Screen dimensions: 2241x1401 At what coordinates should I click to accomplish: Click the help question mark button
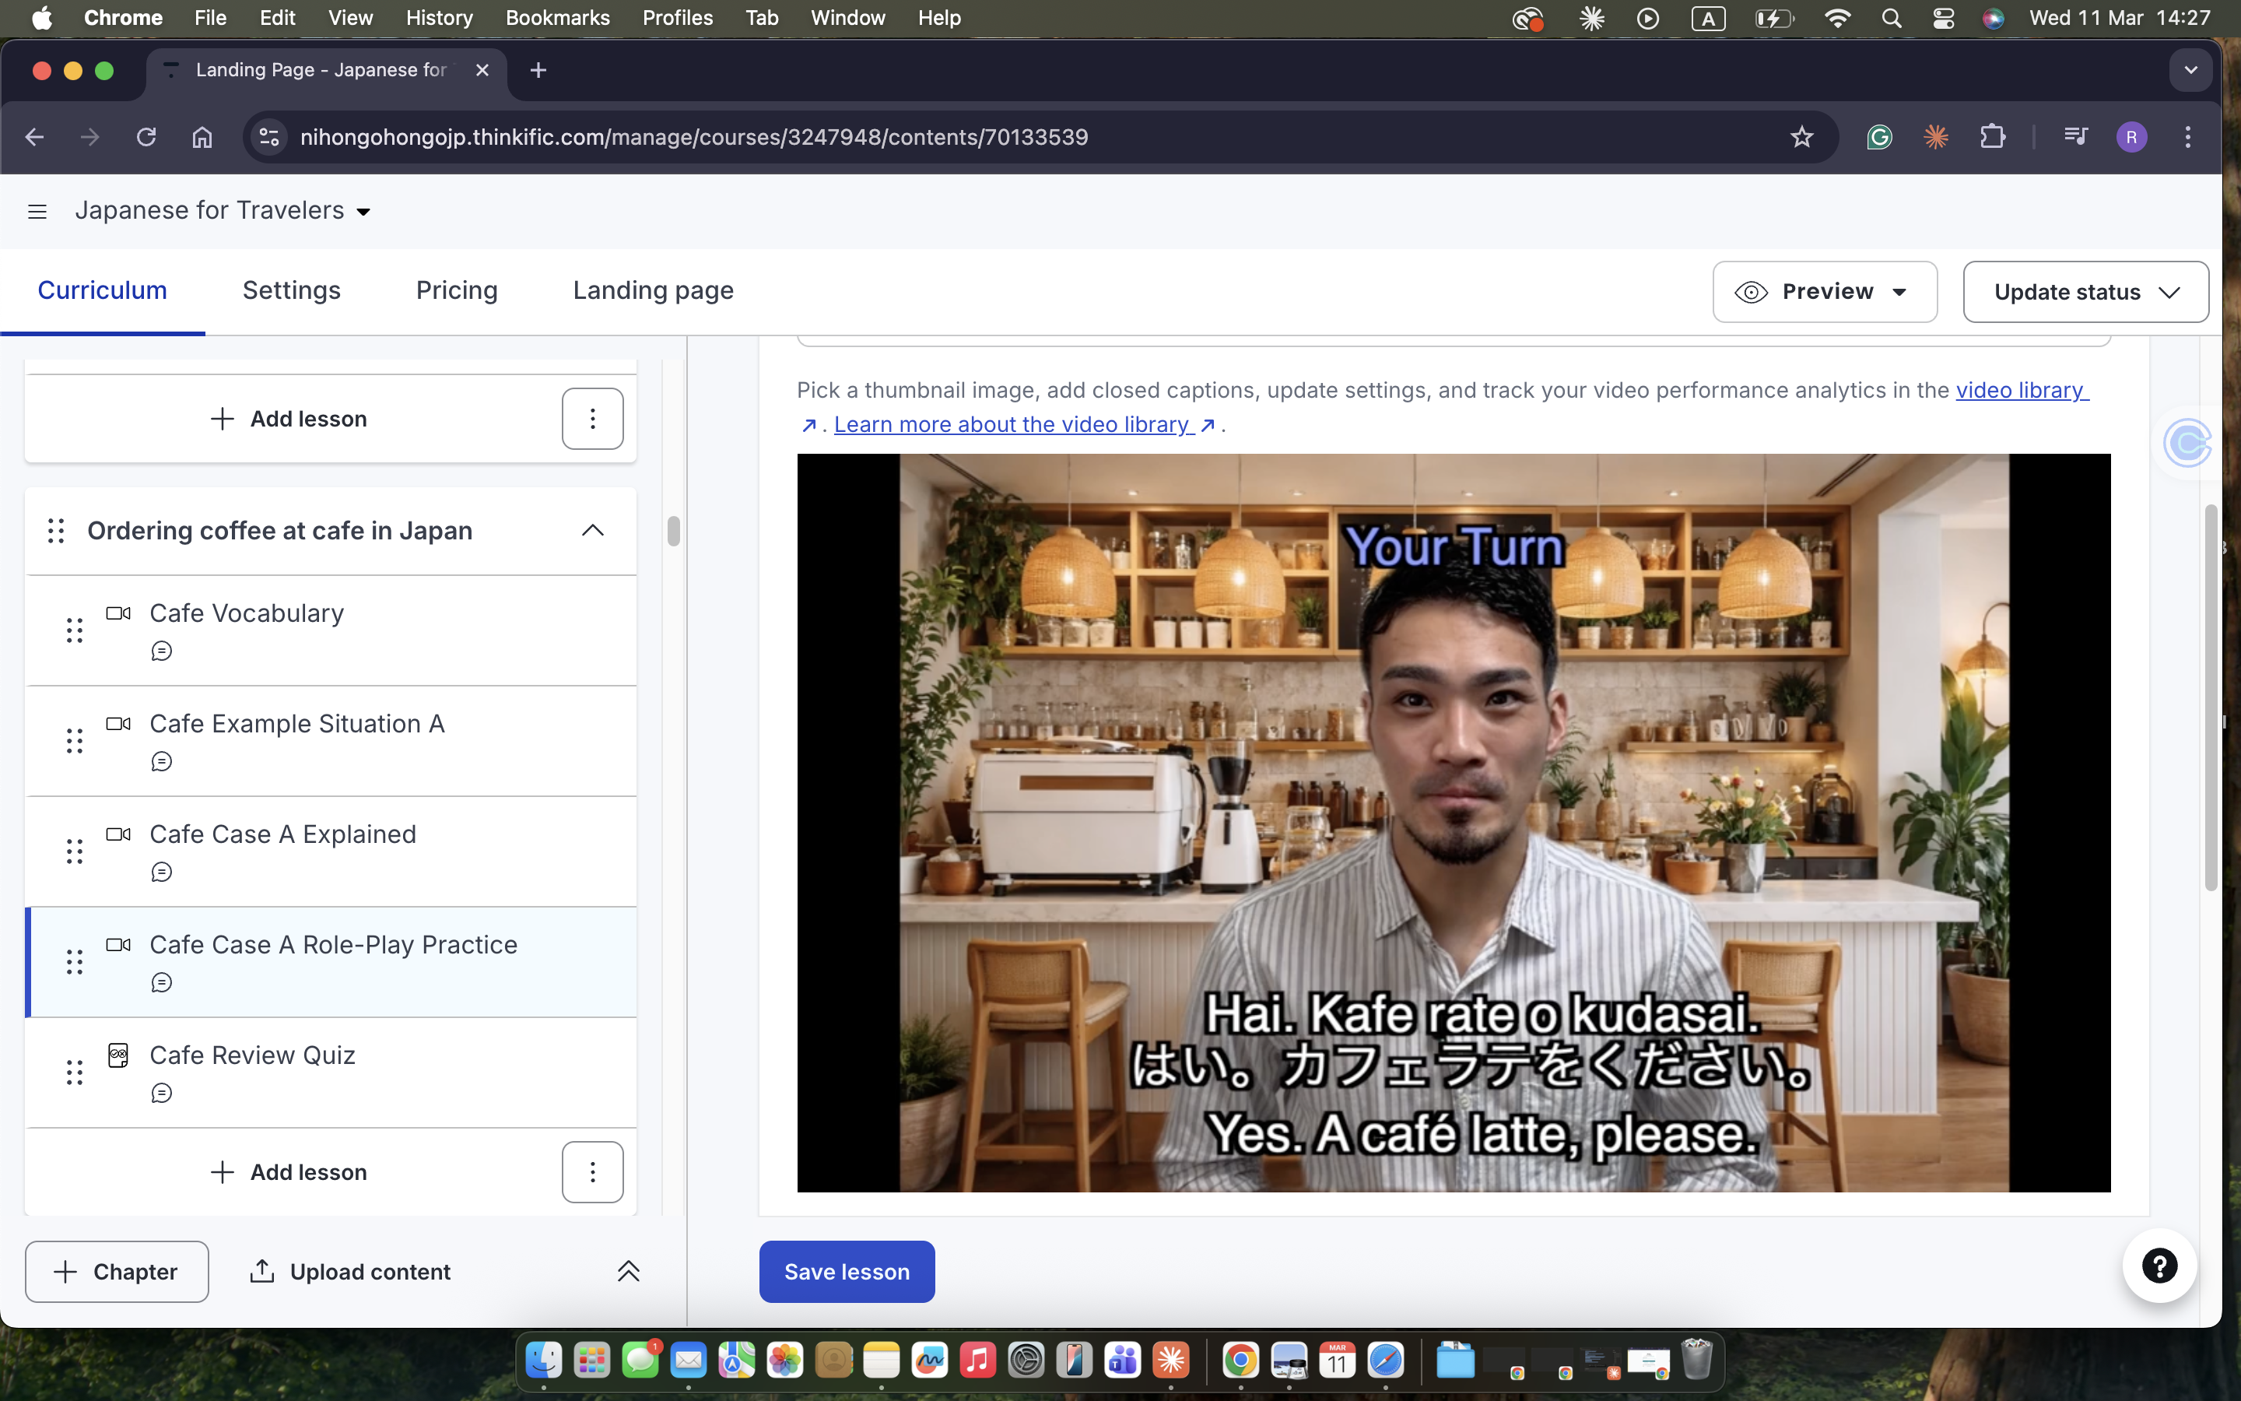pos(2159,1265)
